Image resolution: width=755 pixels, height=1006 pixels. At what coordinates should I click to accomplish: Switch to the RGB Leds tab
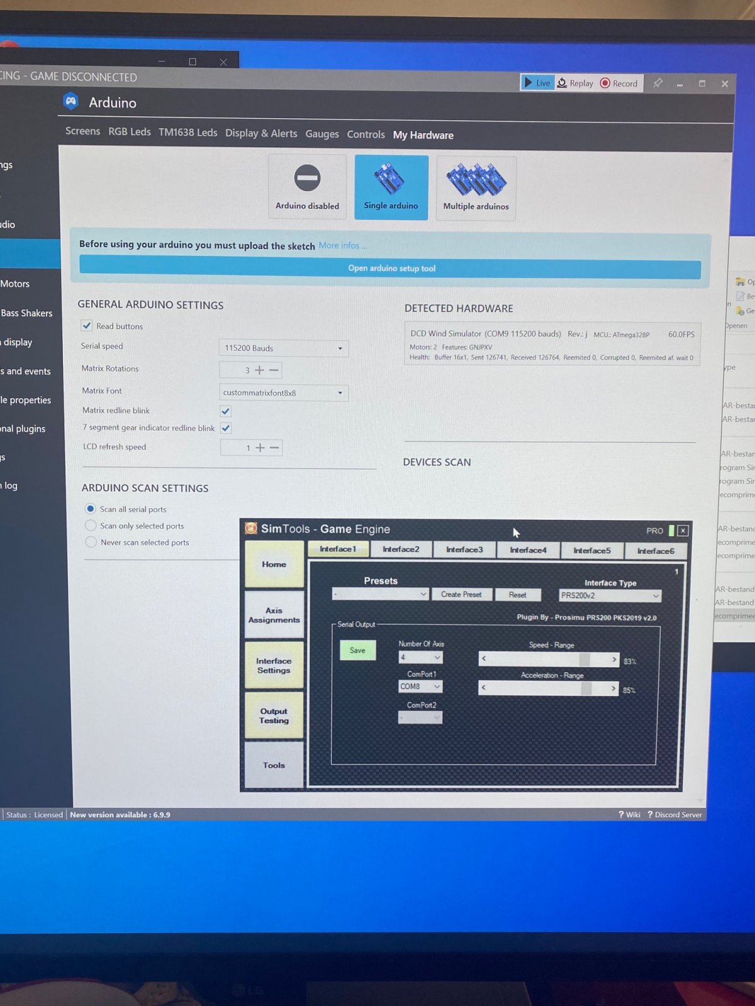(x=130, y=131)
